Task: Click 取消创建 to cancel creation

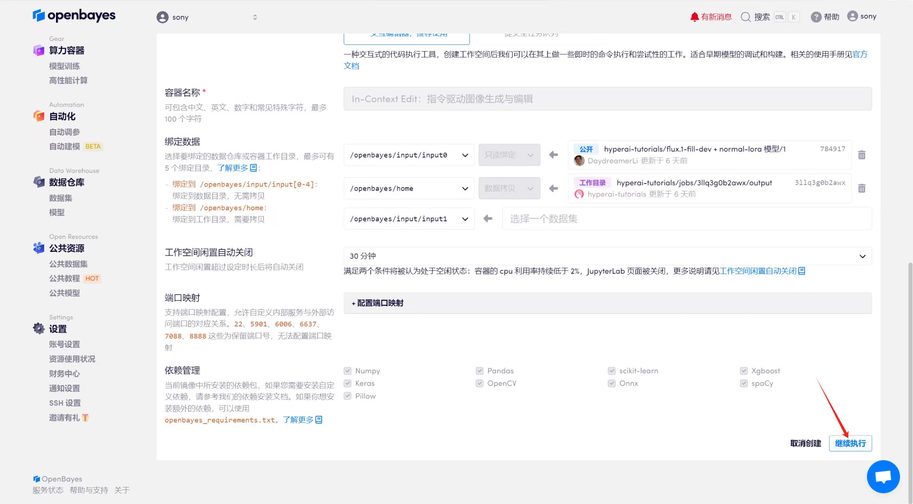Action: [805, 443]
